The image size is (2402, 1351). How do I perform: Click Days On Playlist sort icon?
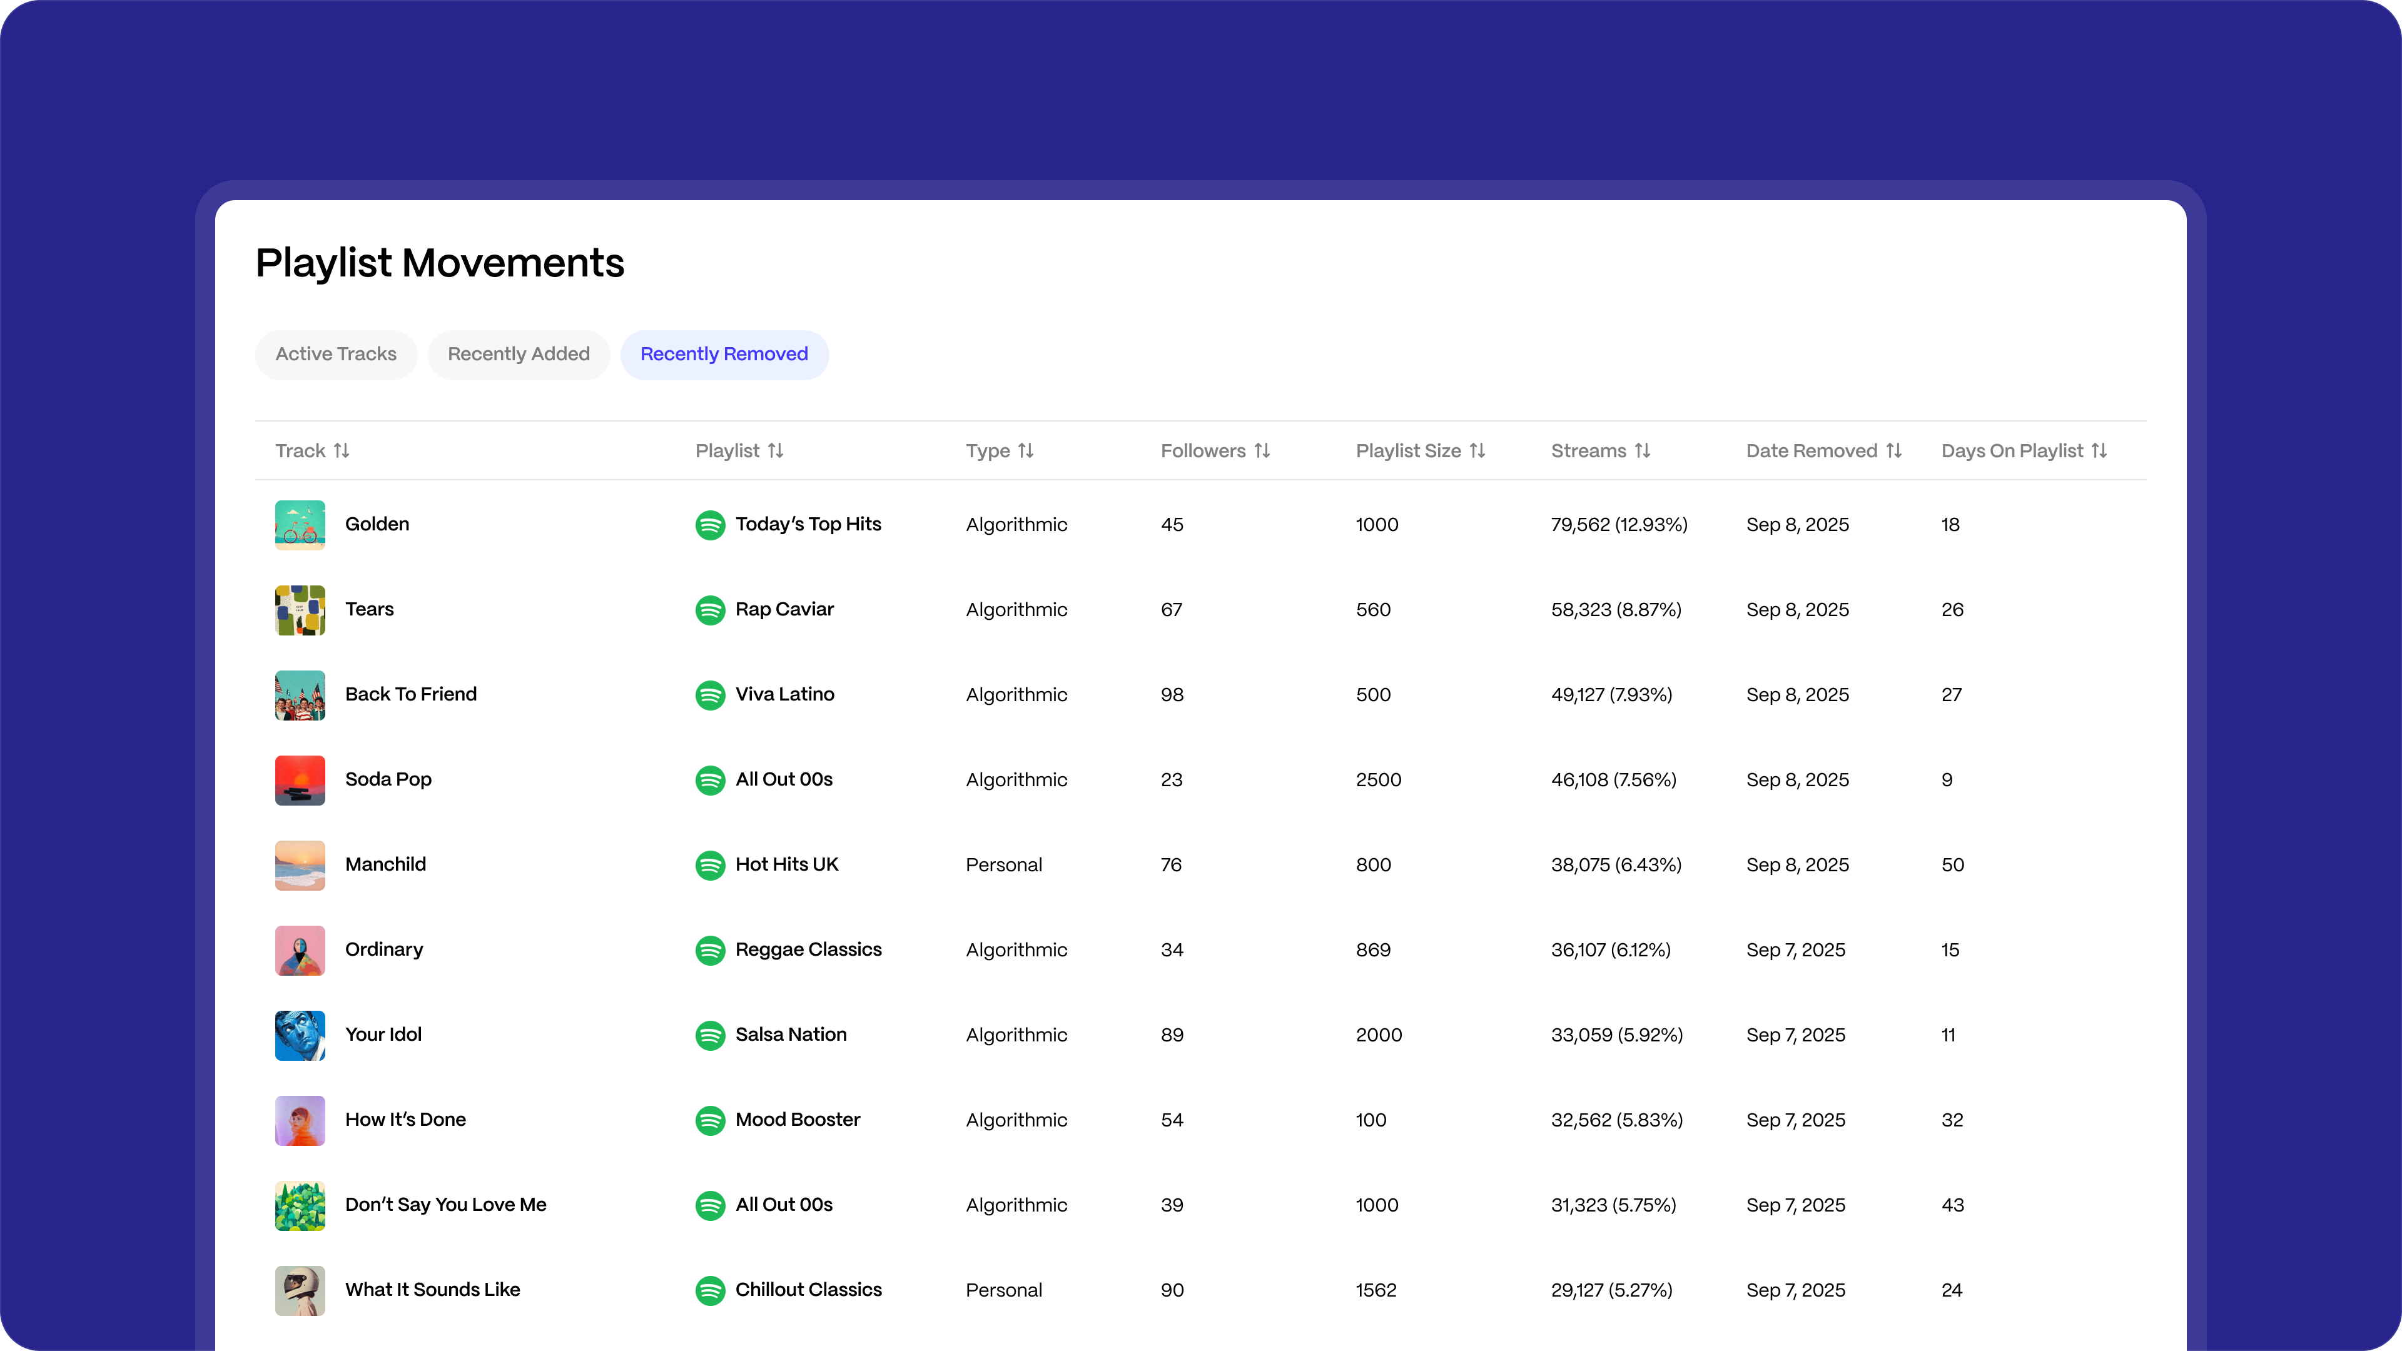pos(2099,450)
